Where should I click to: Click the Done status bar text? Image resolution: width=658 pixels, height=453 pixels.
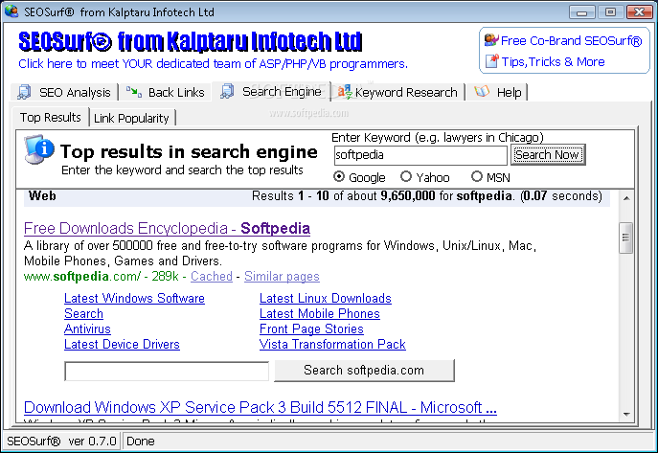click(141, 442)
